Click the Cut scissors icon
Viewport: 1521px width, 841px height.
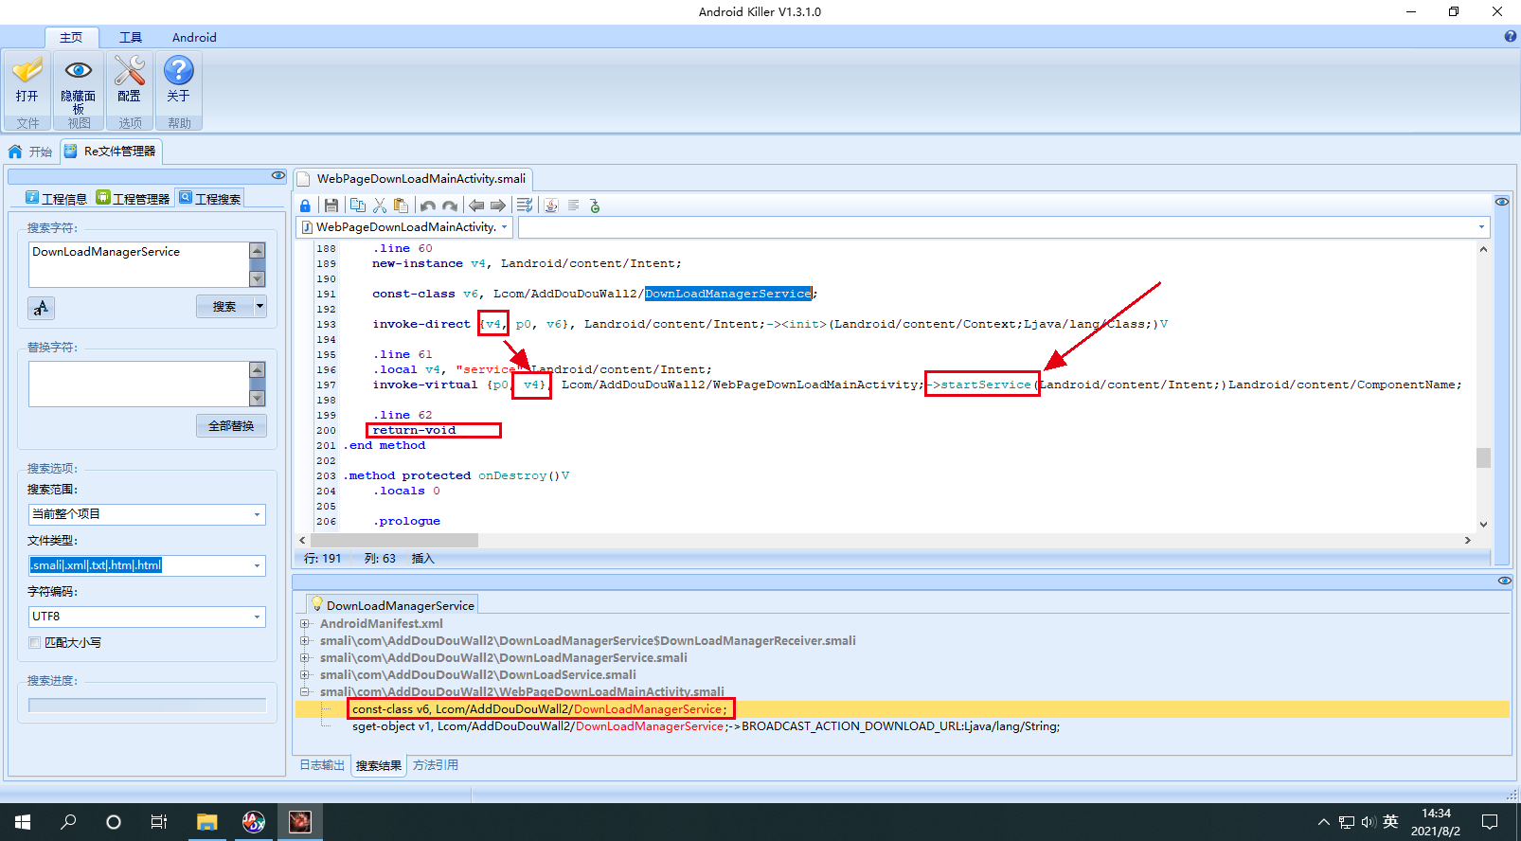(x=380, y=206)
